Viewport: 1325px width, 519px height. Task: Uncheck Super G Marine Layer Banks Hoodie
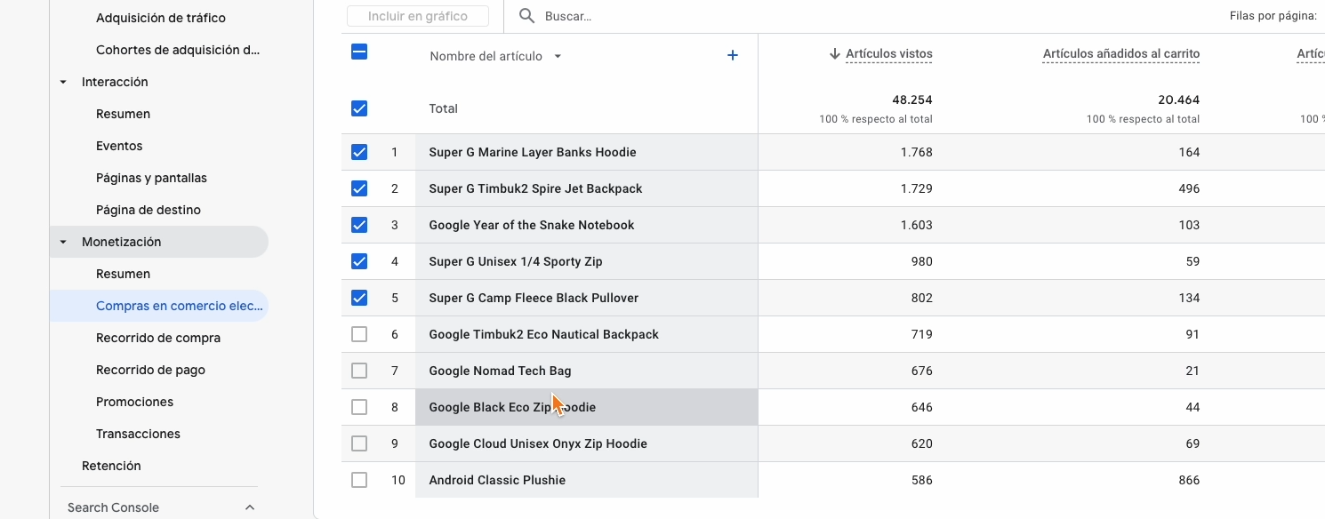[x=359, y=152]
